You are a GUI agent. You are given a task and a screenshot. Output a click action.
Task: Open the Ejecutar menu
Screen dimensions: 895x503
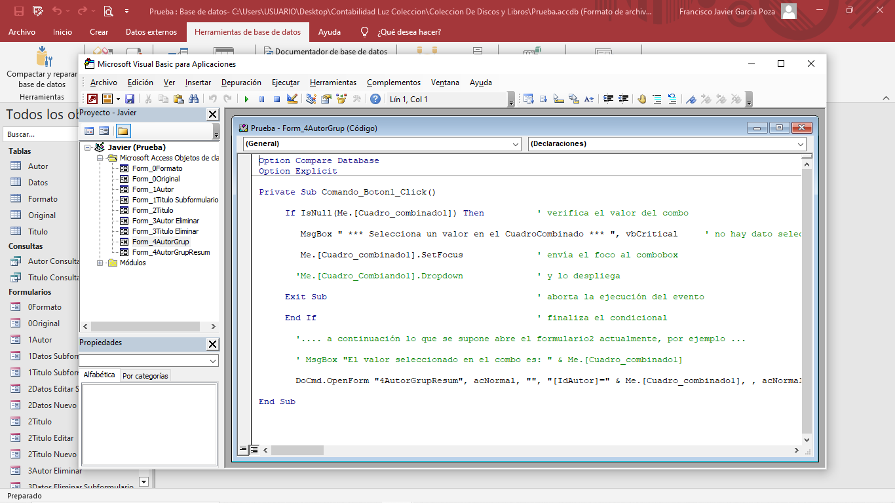click(286, 83)
